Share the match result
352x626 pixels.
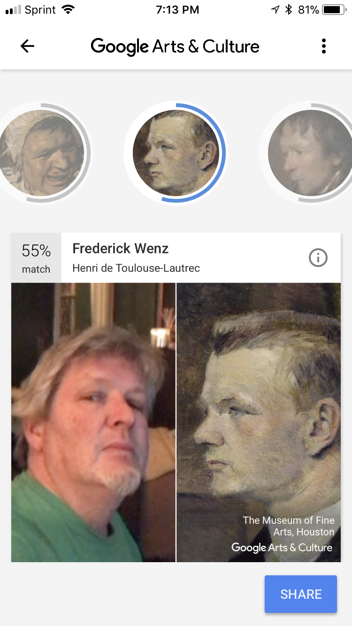pos(301,594)
